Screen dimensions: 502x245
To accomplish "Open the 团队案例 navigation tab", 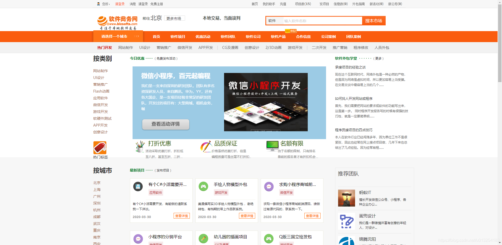I will pyautogui.click(x=353, y=37).
